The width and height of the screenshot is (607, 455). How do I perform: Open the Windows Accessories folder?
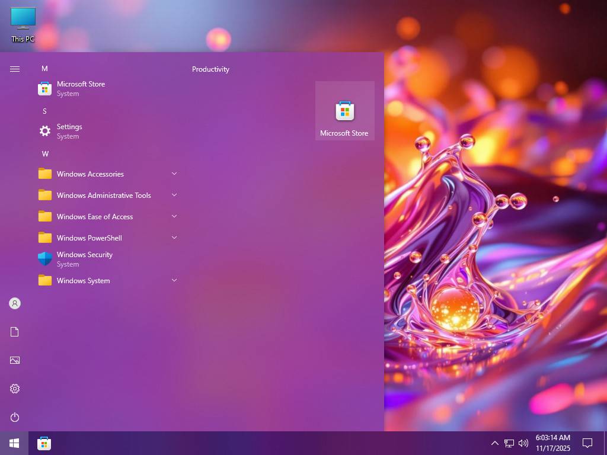108,174
